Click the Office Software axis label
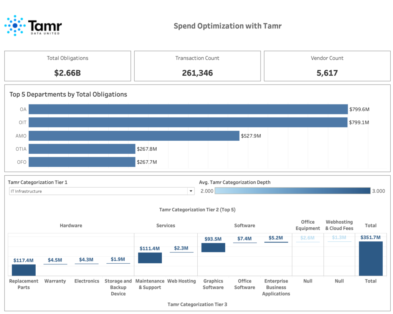Image resolution: width=393 pixels, height=314 pixels. (244, 284)
